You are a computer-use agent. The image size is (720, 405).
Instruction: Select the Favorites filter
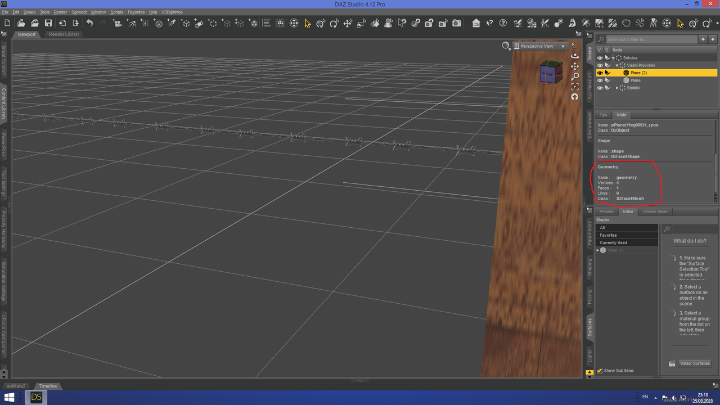pos(627,235)
